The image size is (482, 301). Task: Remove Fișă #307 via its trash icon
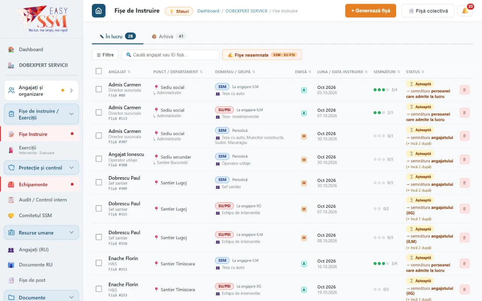(465, 136)
